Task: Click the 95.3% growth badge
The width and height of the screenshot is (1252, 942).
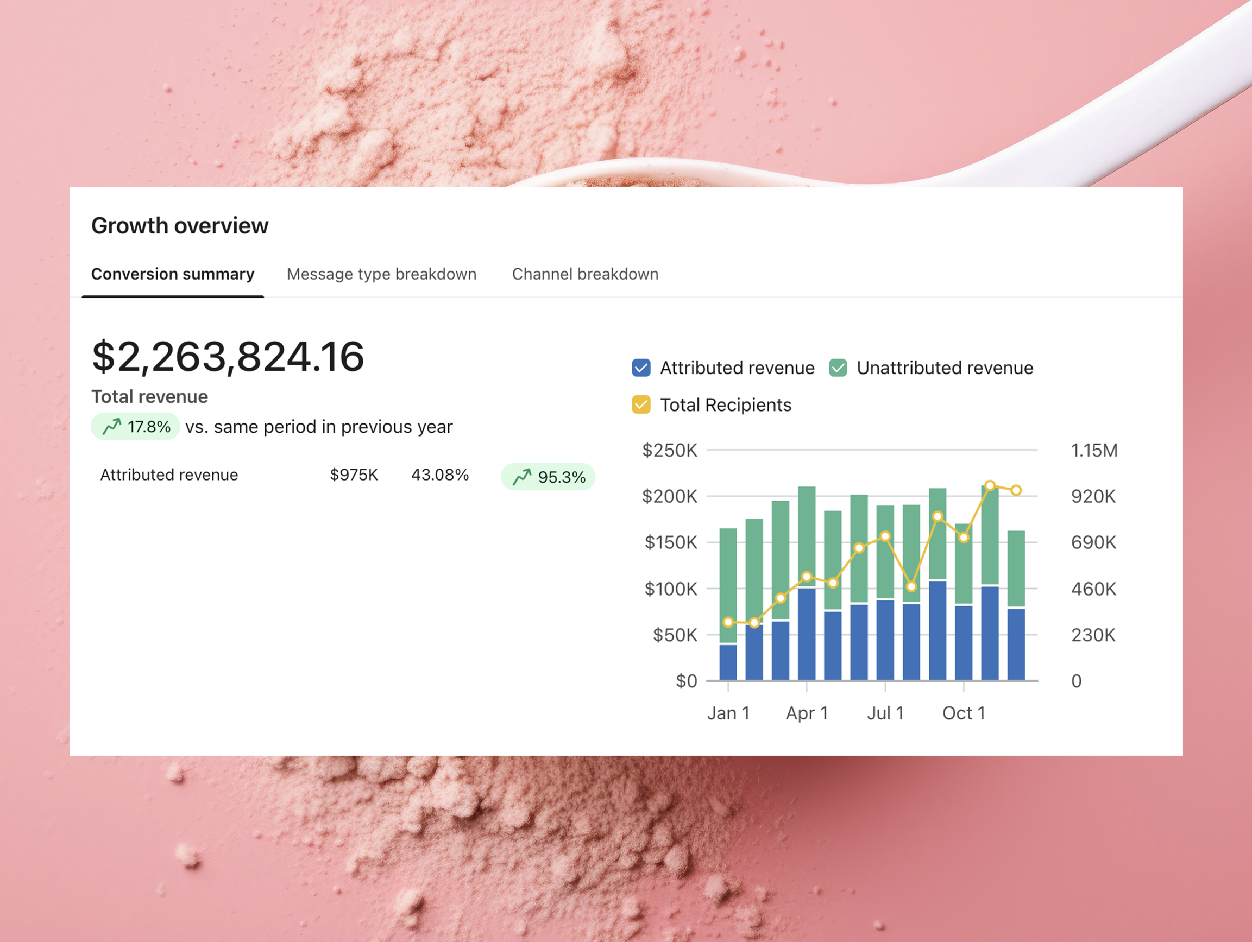Action: pos(548,477)
